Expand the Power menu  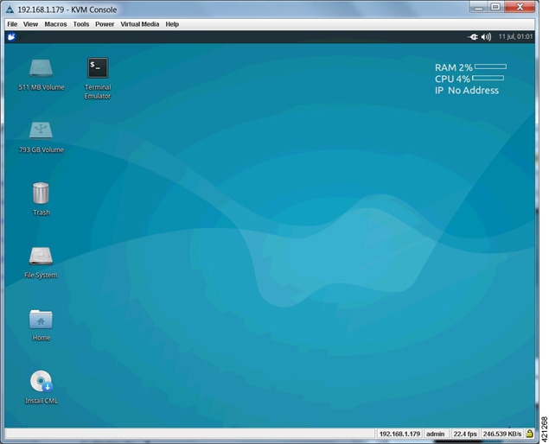[x=105, y=24]
